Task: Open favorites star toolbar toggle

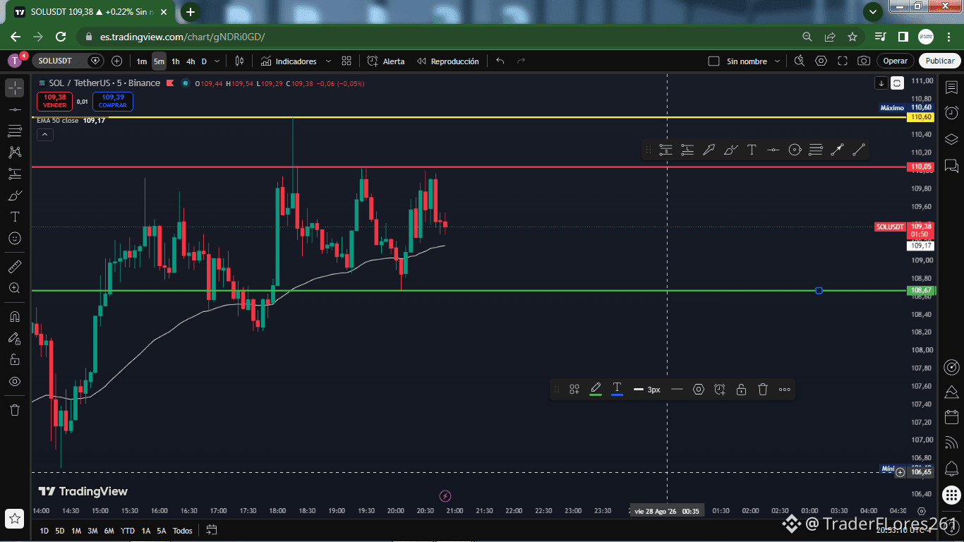Action: (x=15, y=519)
